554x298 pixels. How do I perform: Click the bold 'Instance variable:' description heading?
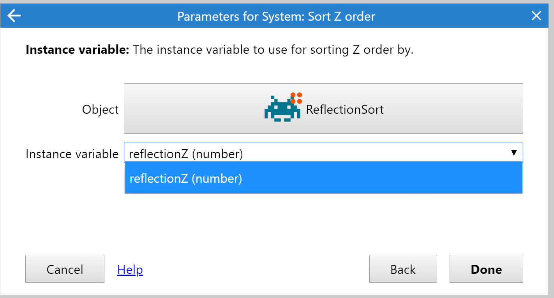[x=77, y=50]
